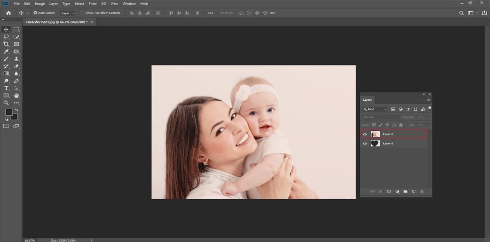Select the Hand tool
This screenshot has width=490, height=242.
click(x=16, y=96)
